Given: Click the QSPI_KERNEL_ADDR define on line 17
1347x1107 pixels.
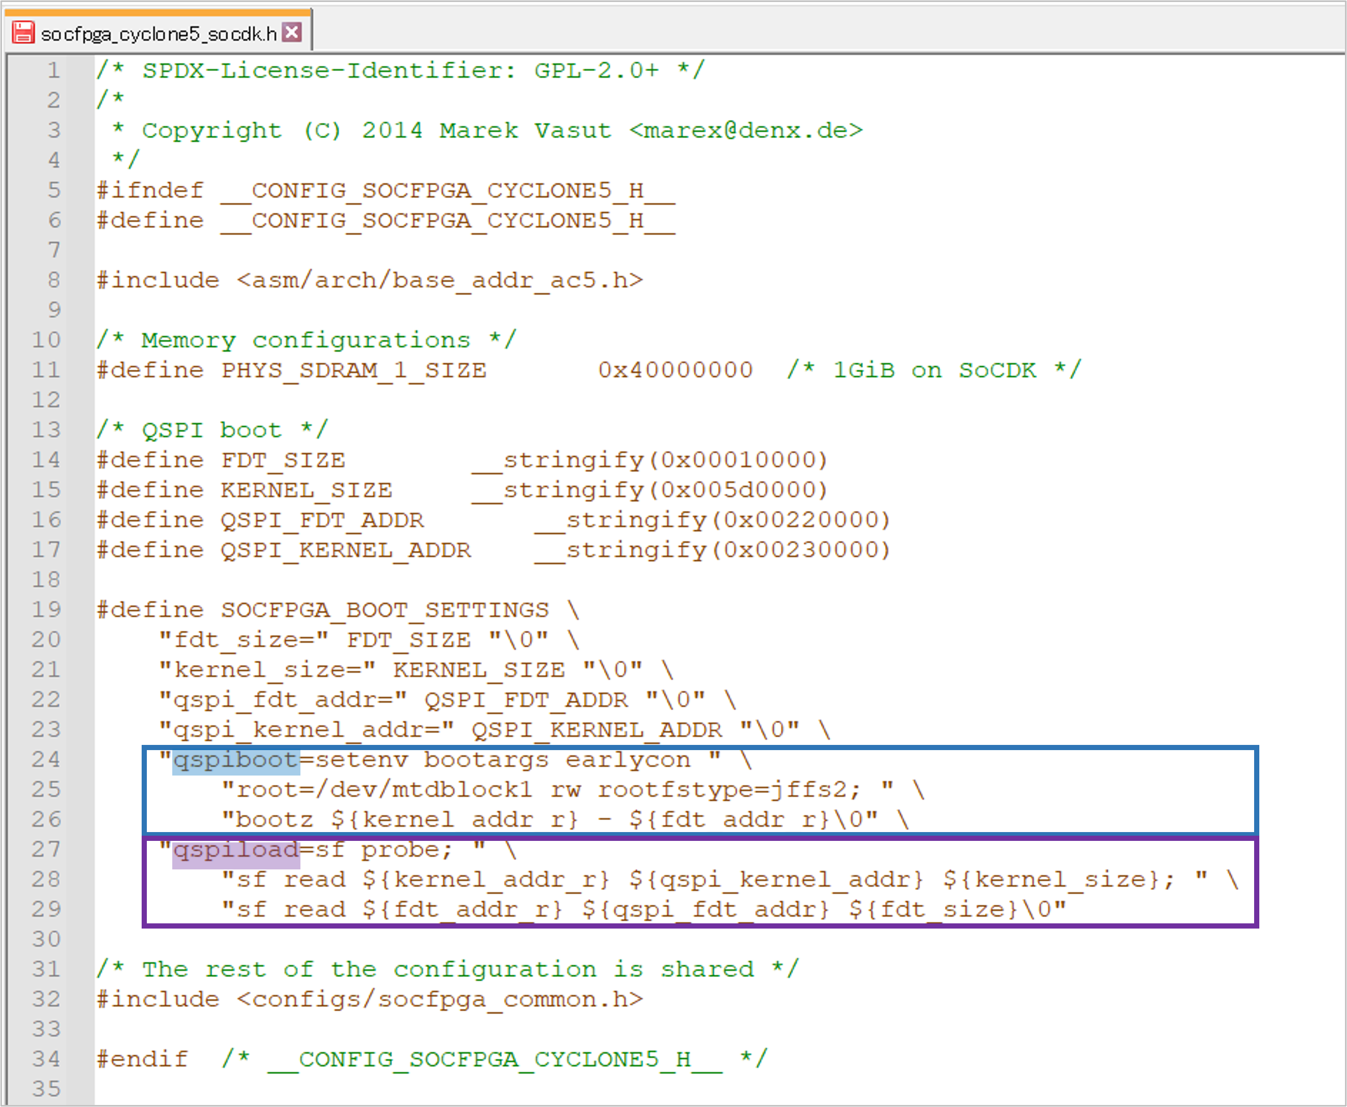Looking at the screenshot, I should coord(346,550).
